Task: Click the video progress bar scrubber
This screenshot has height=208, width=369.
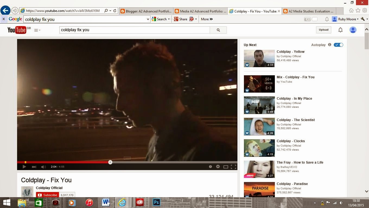Action: pos(110,162)
